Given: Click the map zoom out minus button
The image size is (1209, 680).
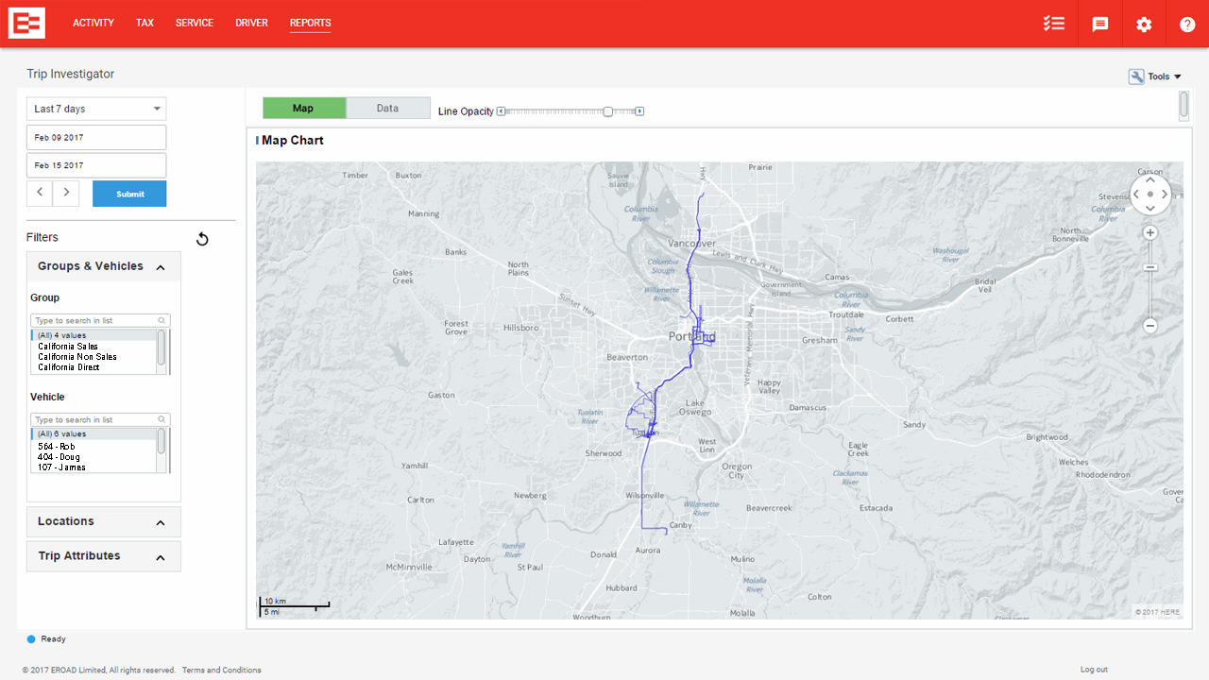Looking at the screenshot, I should pos(1149,326).
